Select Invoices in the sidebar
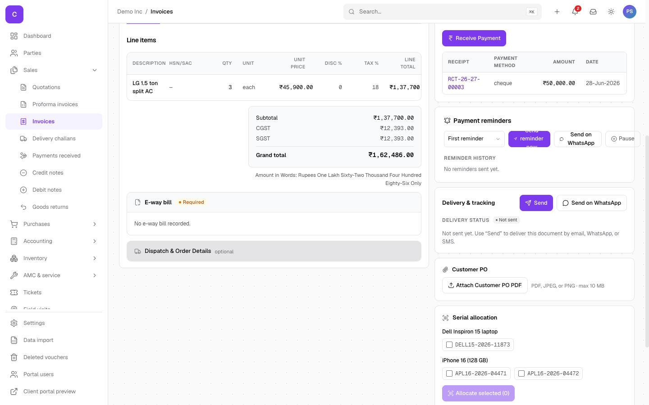Image resolution: width=649 pixels, height=405 pixels. [x=54, y=121]
